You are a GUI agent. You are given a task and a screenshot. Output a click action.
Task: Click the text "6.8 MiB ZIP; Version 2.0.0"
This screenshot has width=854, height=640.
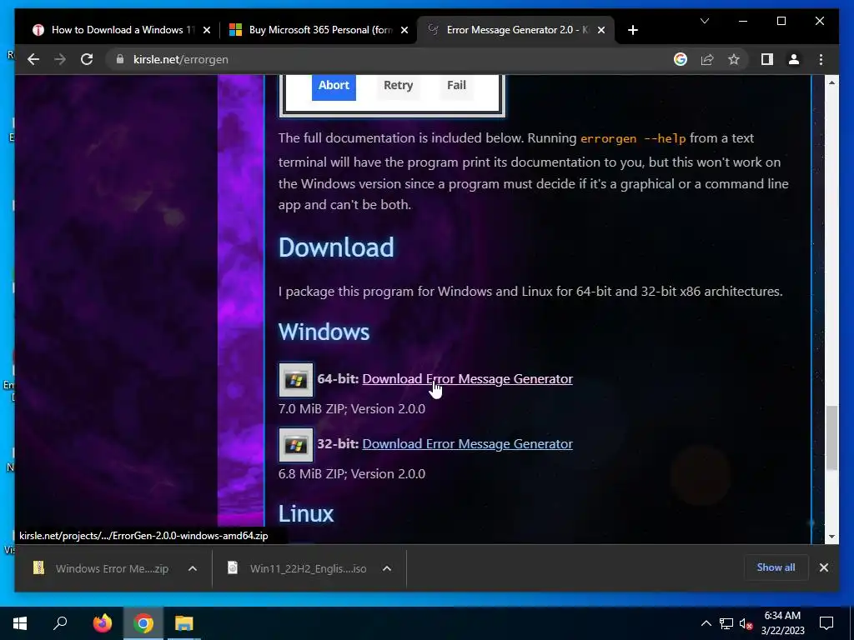pyautogui.click(x=352, y=473)
